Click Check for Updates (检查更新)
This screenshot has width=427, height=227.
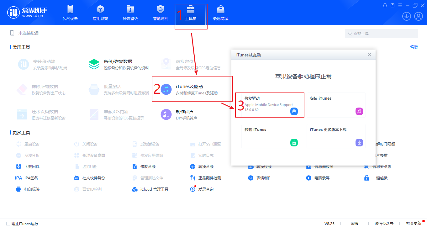(414, 224)
